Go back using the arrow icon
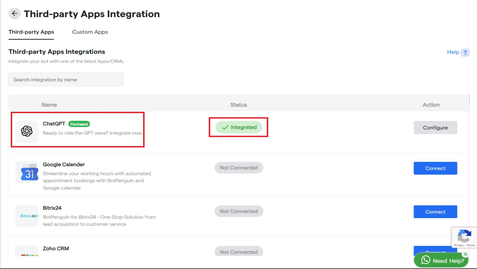 (x=15, y=13)
